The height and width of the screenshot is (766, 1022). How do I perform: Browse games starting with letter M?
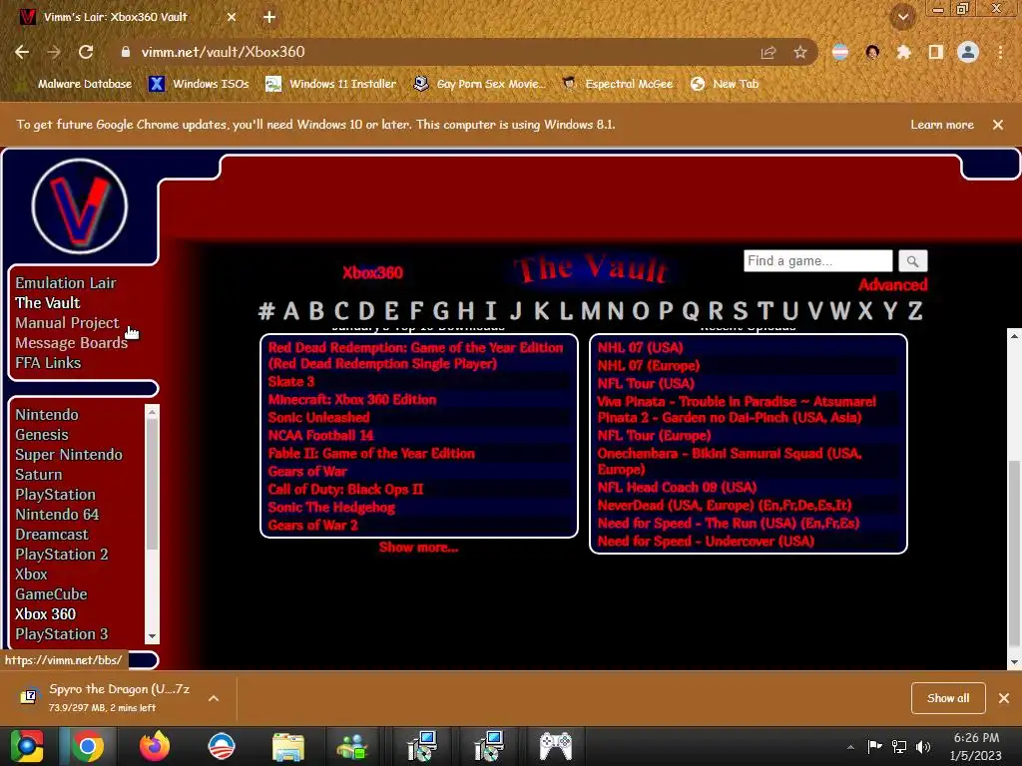tap(591, 311)
